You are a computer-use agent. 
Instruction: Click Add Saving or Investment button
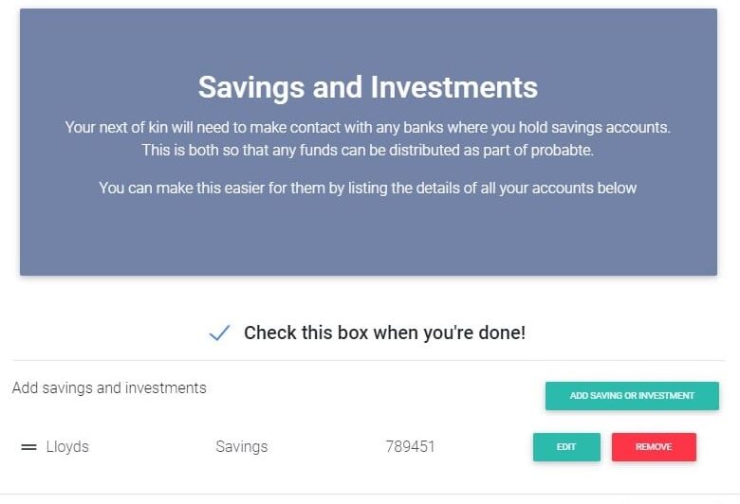point(632,396)
